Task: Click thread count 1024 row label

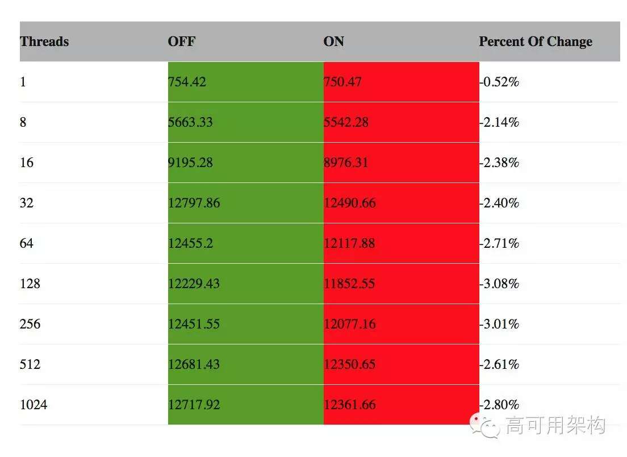Action: click(34, 405)
